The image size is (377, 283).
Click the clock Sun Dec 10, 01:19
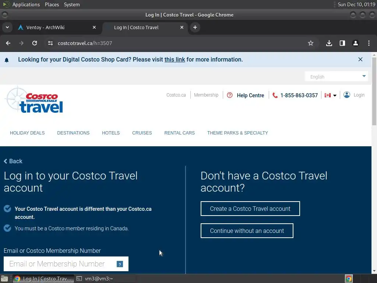click(x=356, y=4)
